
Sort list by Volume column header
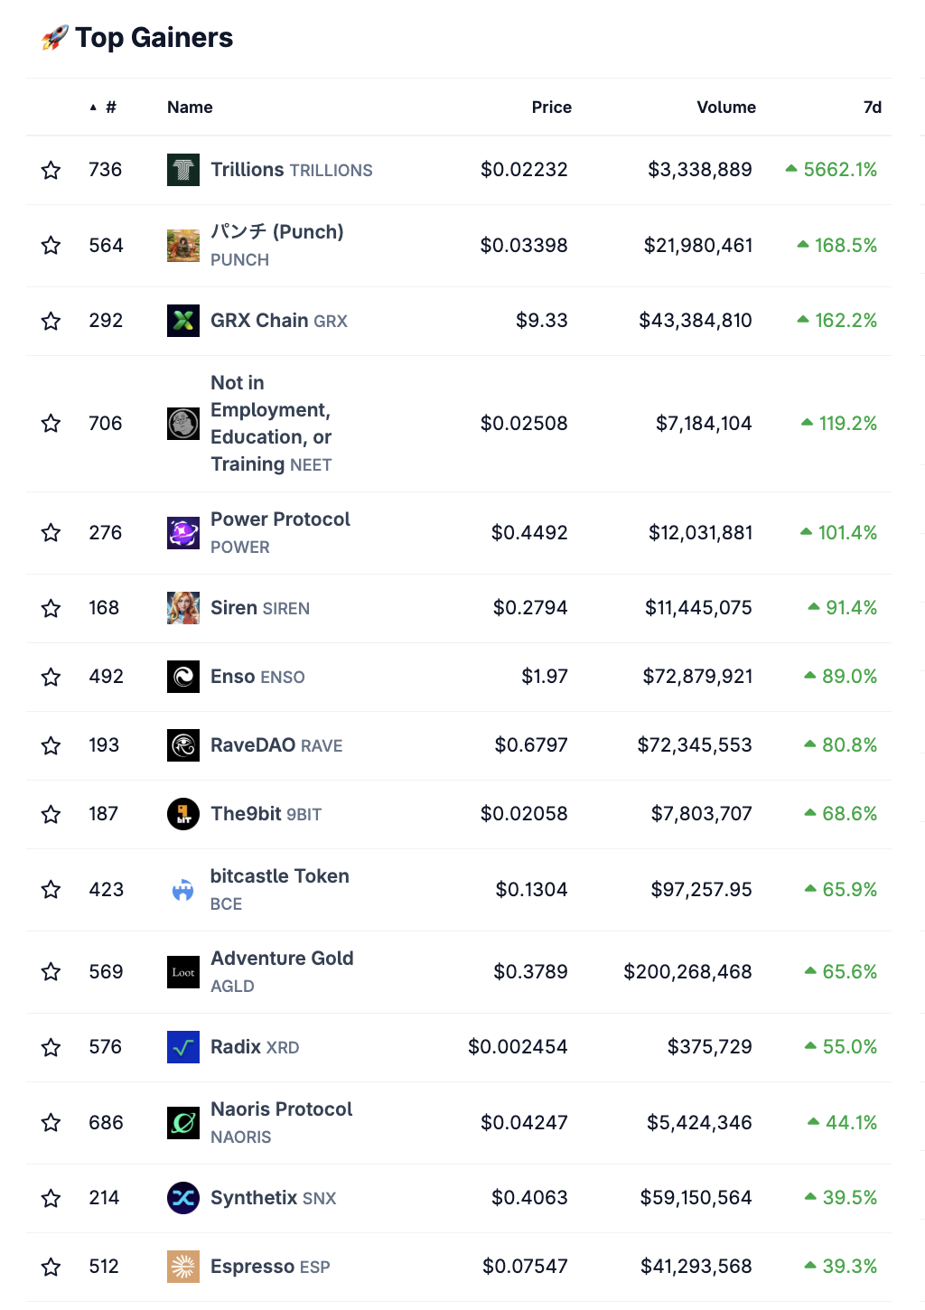[725, 108]
